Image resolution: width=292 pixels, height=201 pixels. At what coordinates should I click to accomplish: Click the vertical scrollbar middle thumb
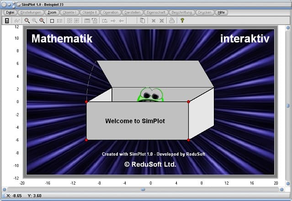(288, 106)
